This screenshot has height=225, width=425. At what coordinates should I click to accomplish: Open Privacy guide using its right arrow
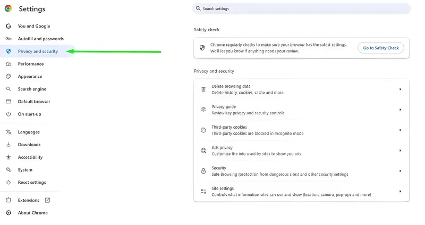pos(400,110)
